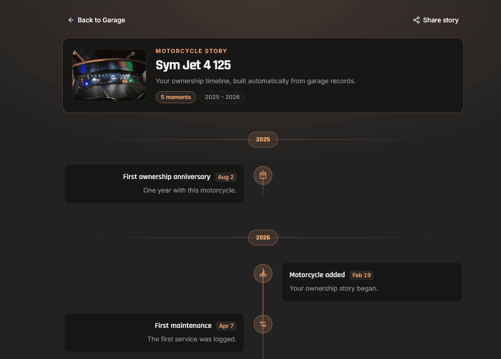Open the Share story button
Screen dimensions: 501x359
[x=435, y=20]
